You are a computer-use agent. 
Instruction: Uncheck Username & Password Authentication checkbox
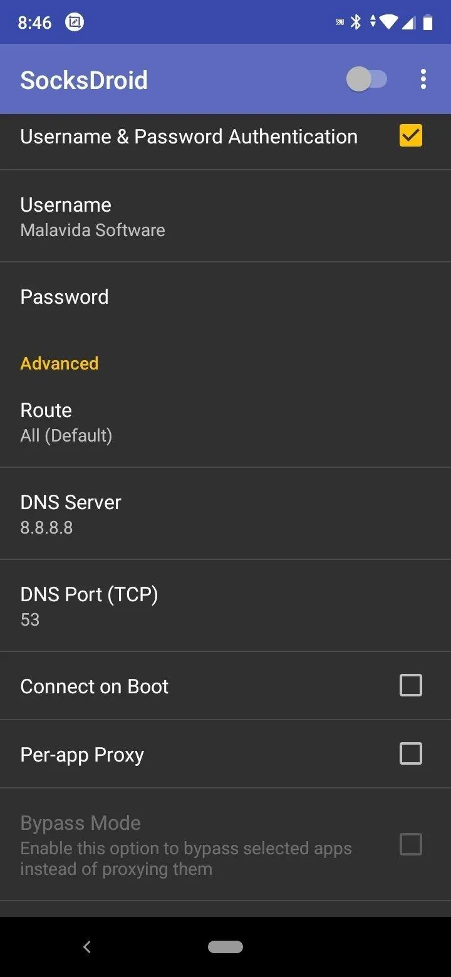tap(411, 135)
